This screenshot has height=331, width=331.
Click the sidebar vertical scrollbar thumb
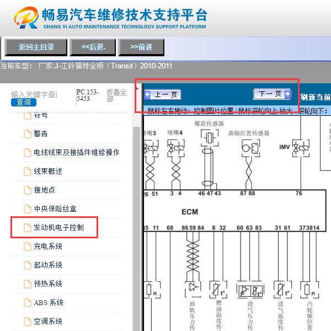137,228
